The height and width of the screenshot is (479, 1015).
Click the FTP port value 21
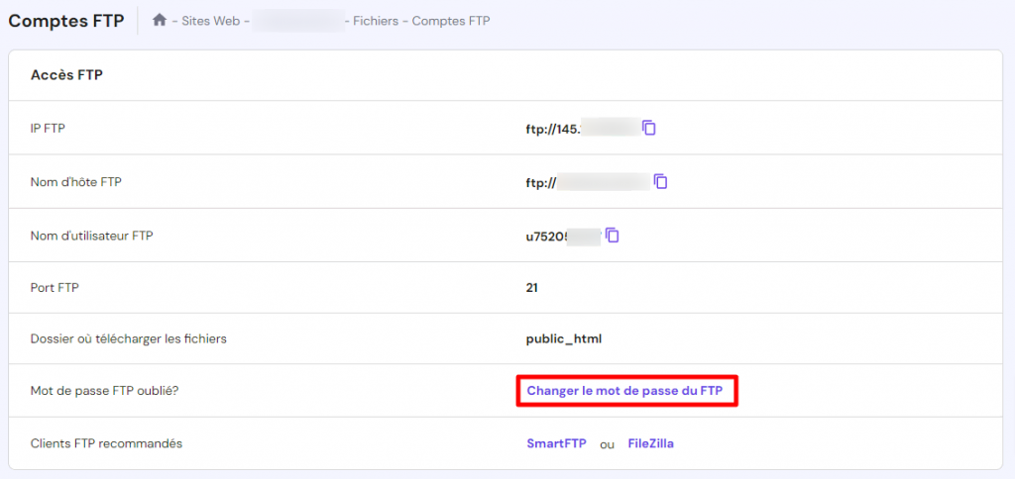pos(532,288)
